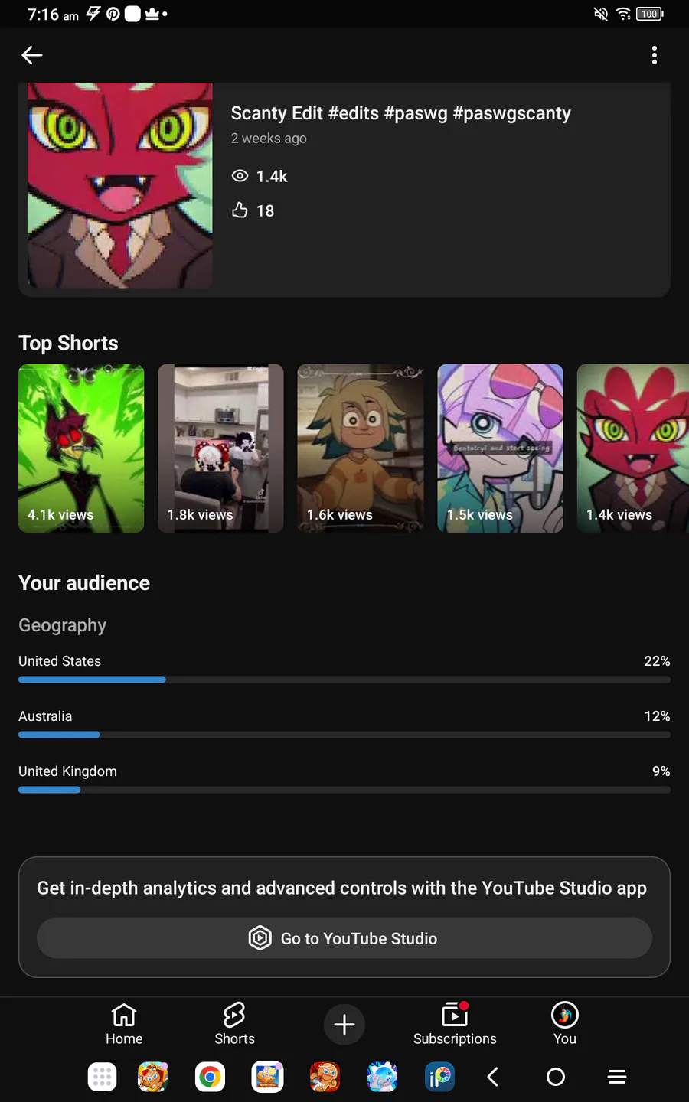Tap the back arrow icon
Screen dimensions: 689x1102
32,55
